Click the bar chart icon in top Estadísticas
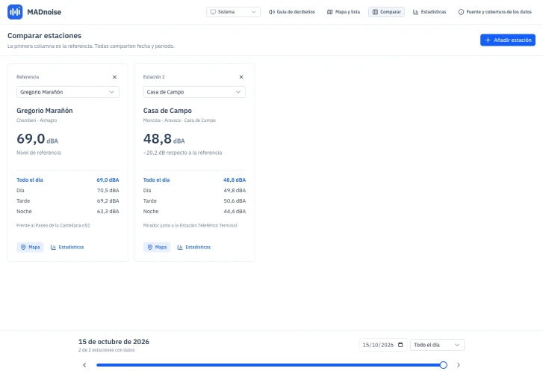 point(415,12)
